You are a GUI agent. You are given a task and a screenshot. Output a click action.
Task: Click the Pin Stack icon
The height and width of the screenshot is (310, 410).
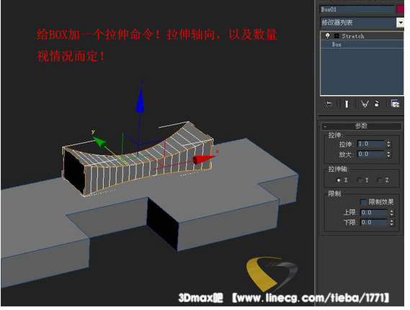point(328,104)
